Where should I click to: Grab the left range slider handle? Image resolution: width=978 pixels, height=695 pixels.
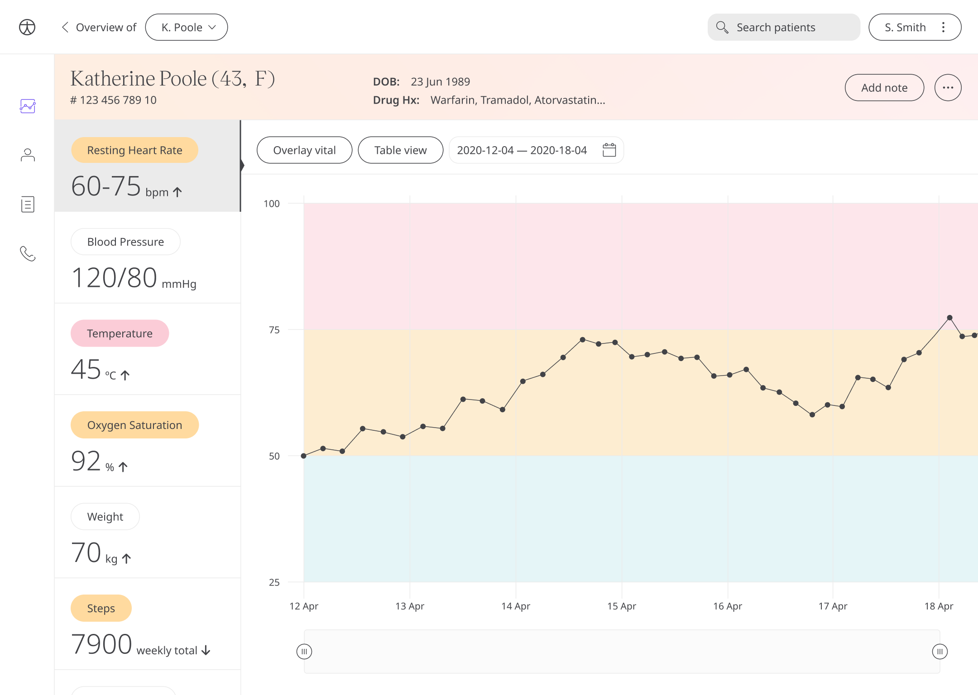coord(304,652)
